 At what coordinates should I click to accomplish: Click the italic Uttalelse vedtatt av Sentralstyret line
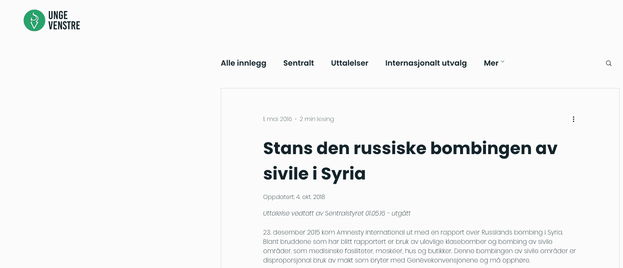(337, 213)
